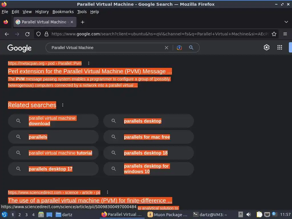Bookmark this page with the star icon
This screenshot has width=292, height=219.
coord(274,34)
